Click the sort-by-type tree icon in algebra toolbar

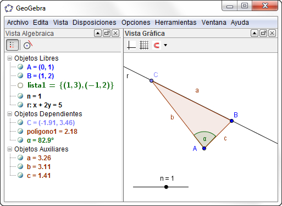12,45
